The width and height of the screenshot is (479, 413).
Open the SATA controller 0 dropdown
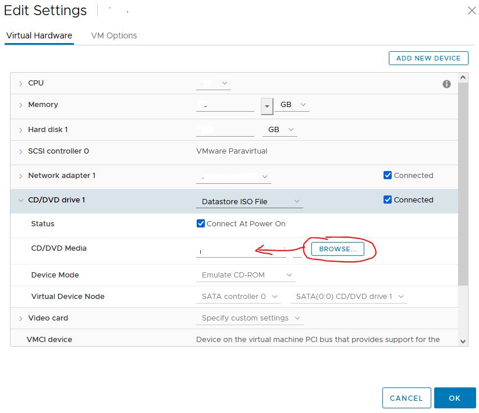(x=239, y=297)
